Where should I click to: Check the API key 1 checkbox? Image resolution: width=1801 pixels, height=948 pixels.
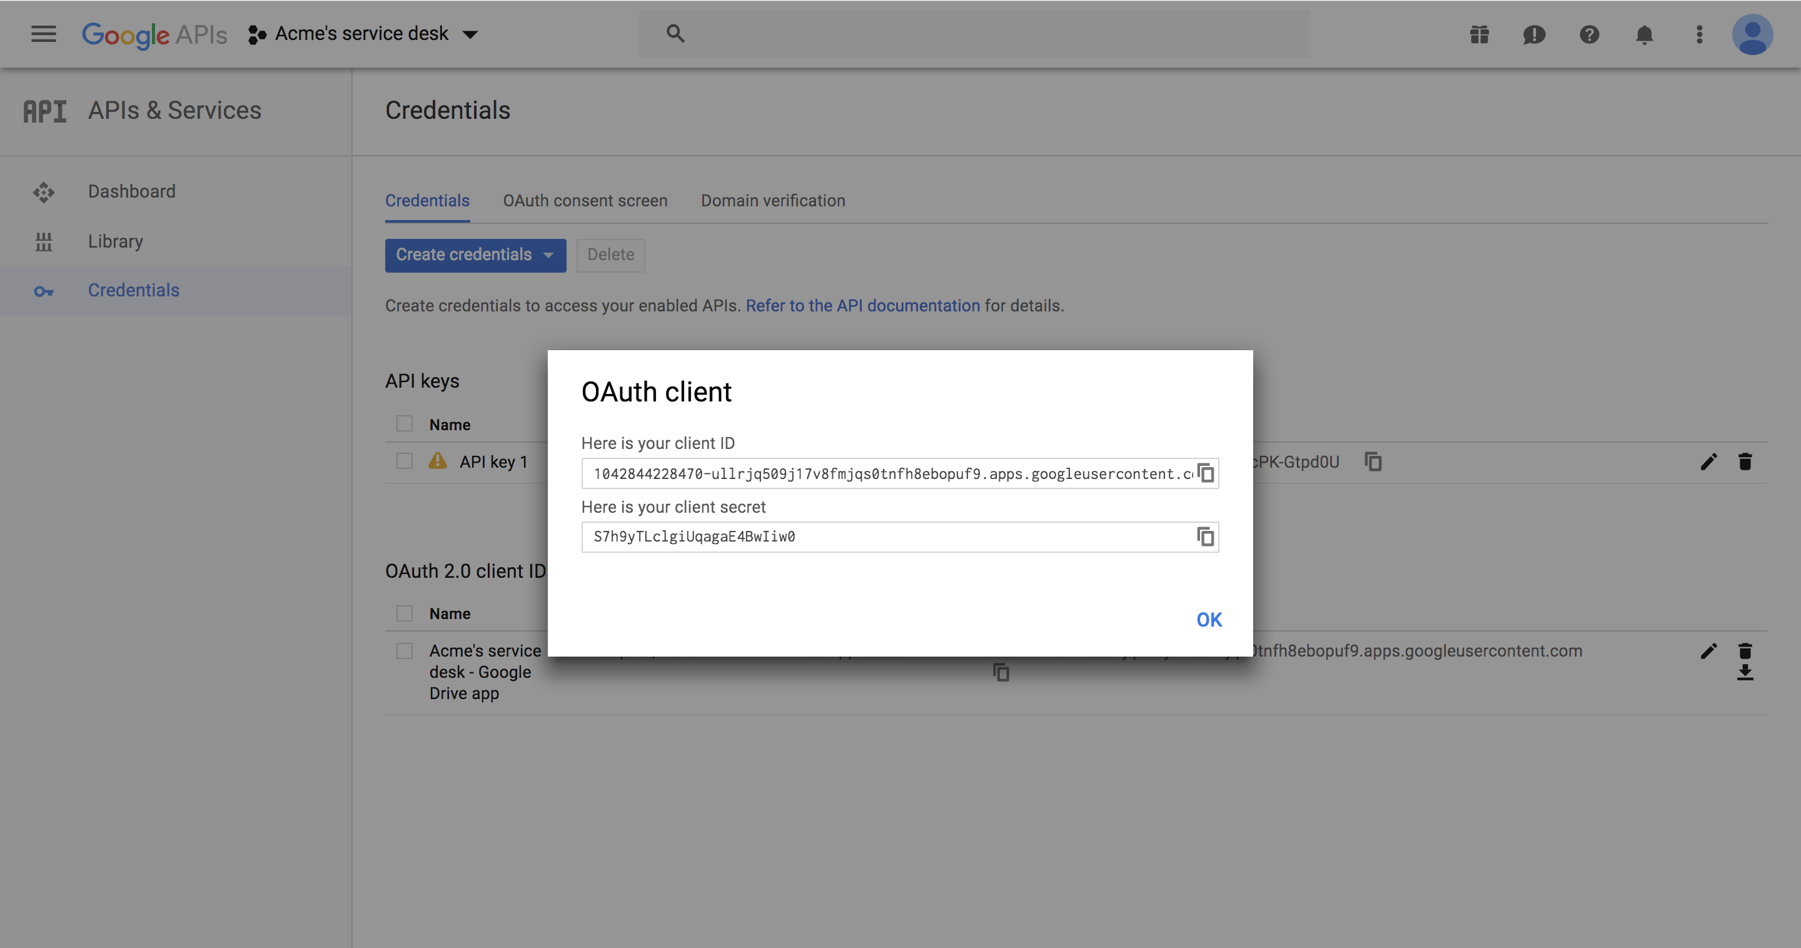404,461
